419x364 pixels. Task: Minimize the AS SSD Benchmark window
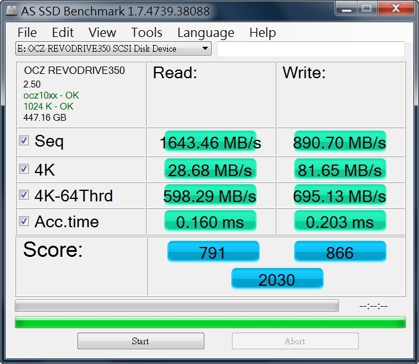tap(346, 9)
